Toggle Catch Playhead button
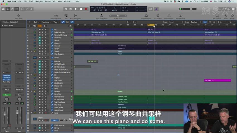 point(72,22)
